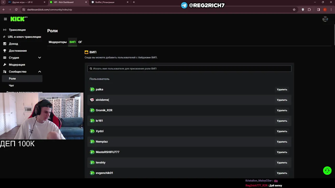This screenshot has width=335, height=188.
Task: Click the browser address bar URL
Action: pyautogui.click(x=49, y=10)
